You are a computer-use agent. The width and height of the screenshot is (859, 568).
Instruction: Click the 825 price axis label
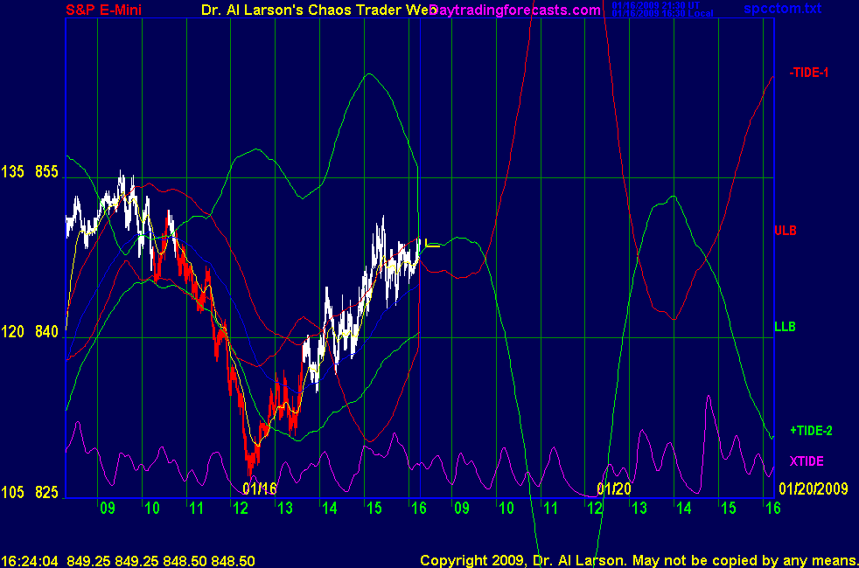[46, 493]
